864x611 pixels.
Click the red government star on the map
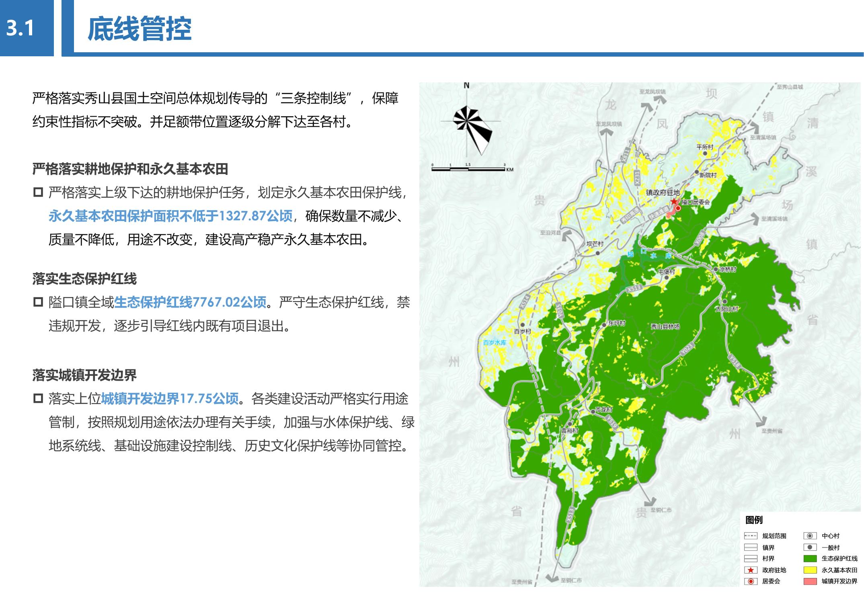[x=674, y=201]
